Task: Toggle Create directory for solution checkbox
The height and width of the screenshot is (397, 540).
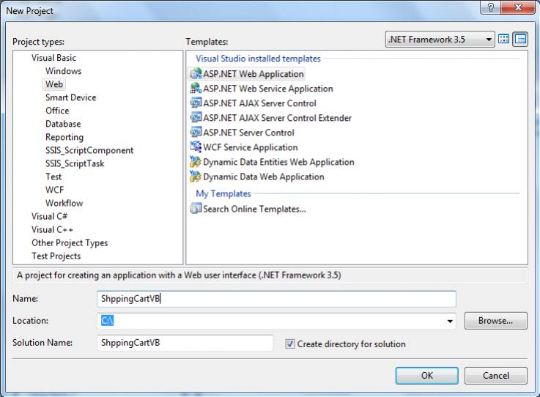Action: point(290,344)
